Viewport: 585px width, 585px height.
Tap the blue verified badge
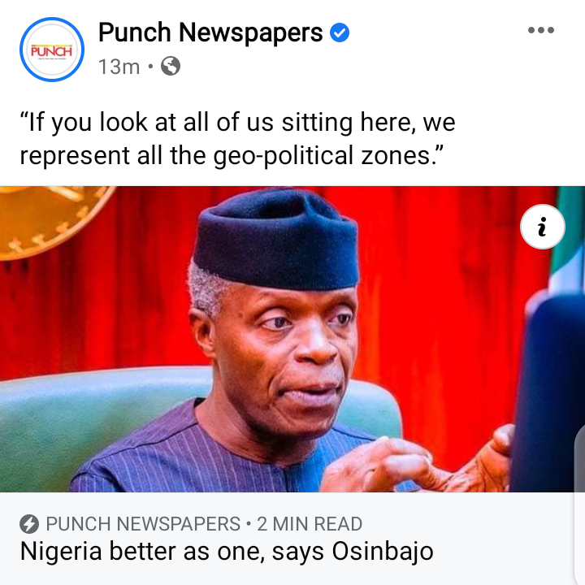coord(340,32)
